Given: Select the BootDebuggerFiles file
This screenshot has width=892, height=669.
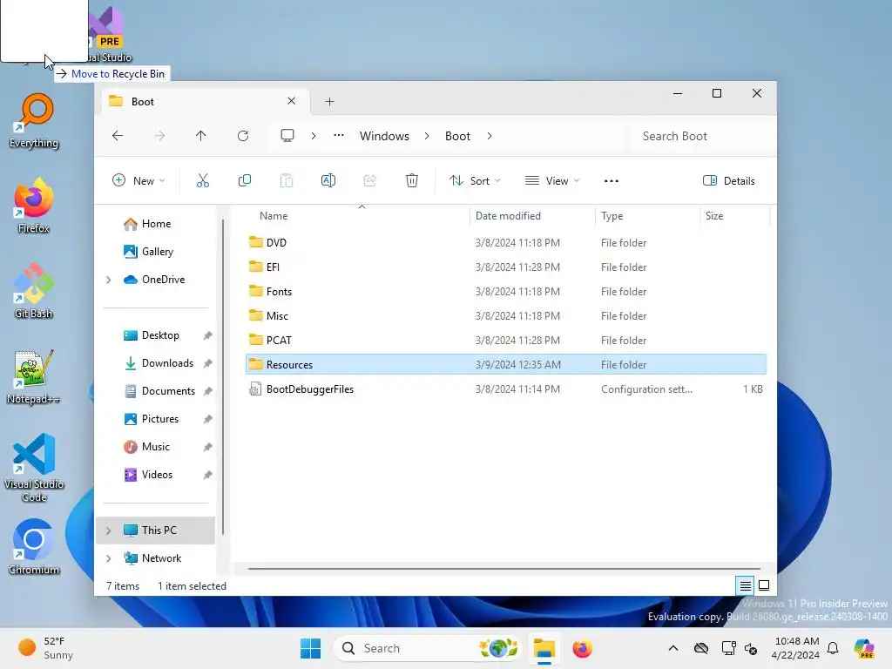Looking at the screenshot, I should click(x=506, y=389).
